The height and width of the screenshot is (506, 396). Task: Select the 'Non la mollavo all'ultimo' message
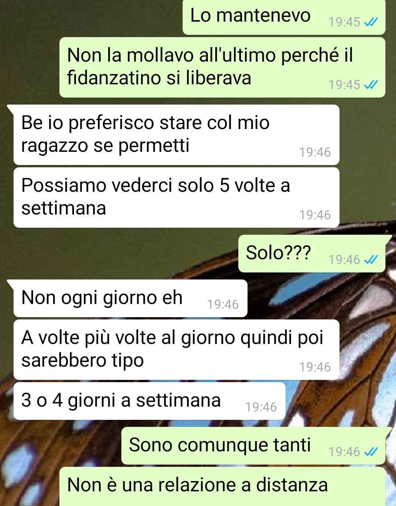pos(222,67)
